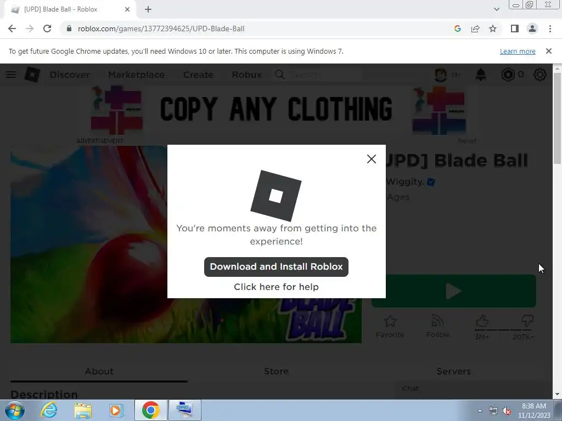Launch Internet Explorer from taskbar
562x421 pixels.
49,410
